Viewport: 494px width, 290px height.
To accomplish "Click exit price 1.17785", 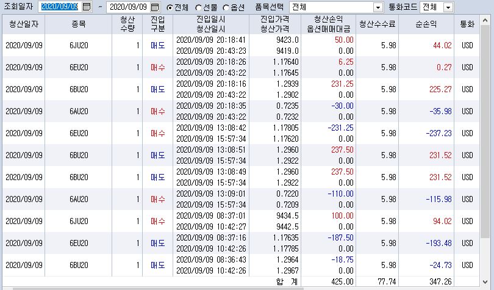I will pyautogui.click(x=285, y=248).
